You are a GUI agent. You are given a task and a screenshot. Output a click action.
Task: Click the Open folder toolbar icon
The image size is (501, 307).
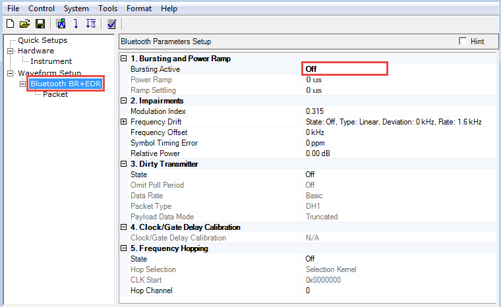coord(24,24)
